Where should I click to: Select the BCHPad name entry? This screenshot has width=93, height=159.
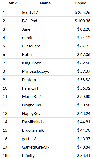click(x=30, y=21)
